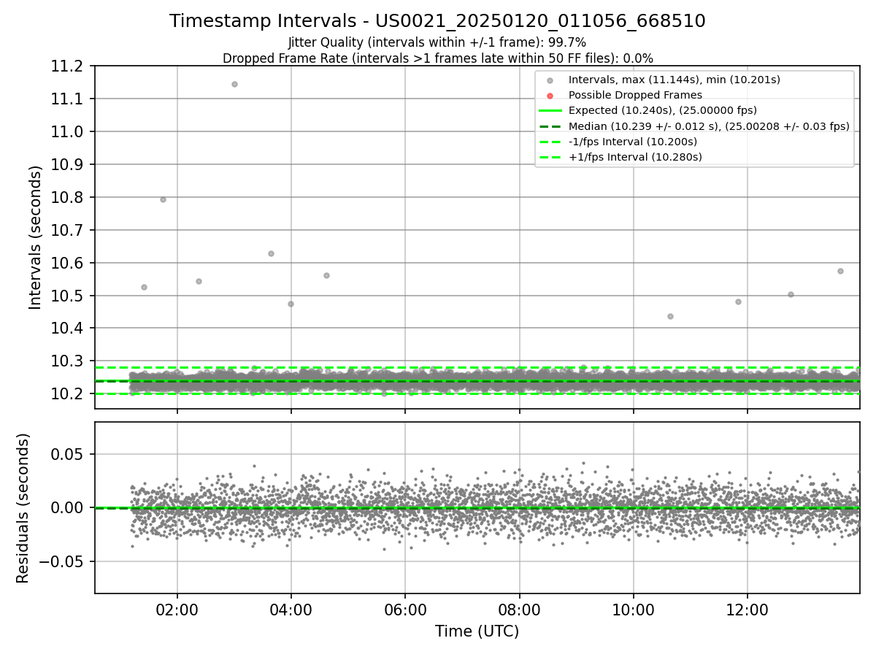Click the red dot marker in the legend
This screenshot has width=876, height=657.
tap(550, 96)
